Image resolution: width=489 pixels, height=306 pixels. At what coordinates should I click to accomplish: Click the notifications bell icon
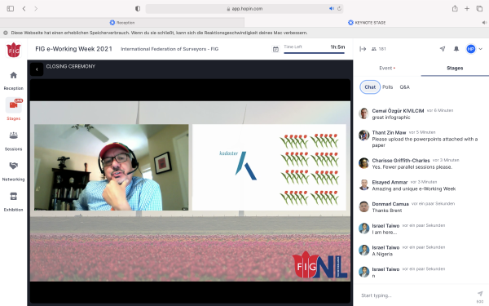(456, 49)
